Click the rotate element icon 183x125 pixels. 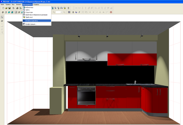[x=97, y=12]
